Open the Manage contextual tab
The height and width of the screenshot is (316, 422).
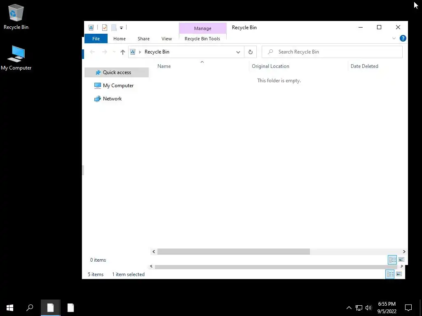[202, 28]
